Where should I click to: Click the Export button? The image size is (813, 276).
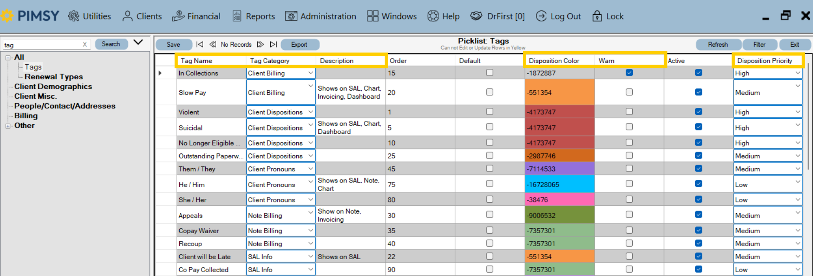pos(299,45)
